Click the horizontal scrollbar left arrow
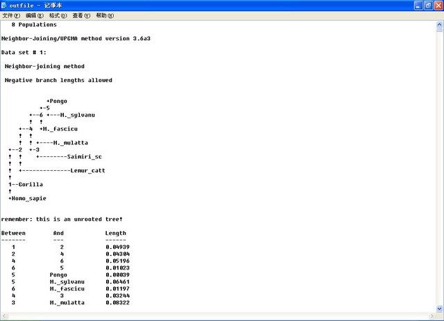The width and height of the screenshot is (444, 321). click(x=3, y=315)
